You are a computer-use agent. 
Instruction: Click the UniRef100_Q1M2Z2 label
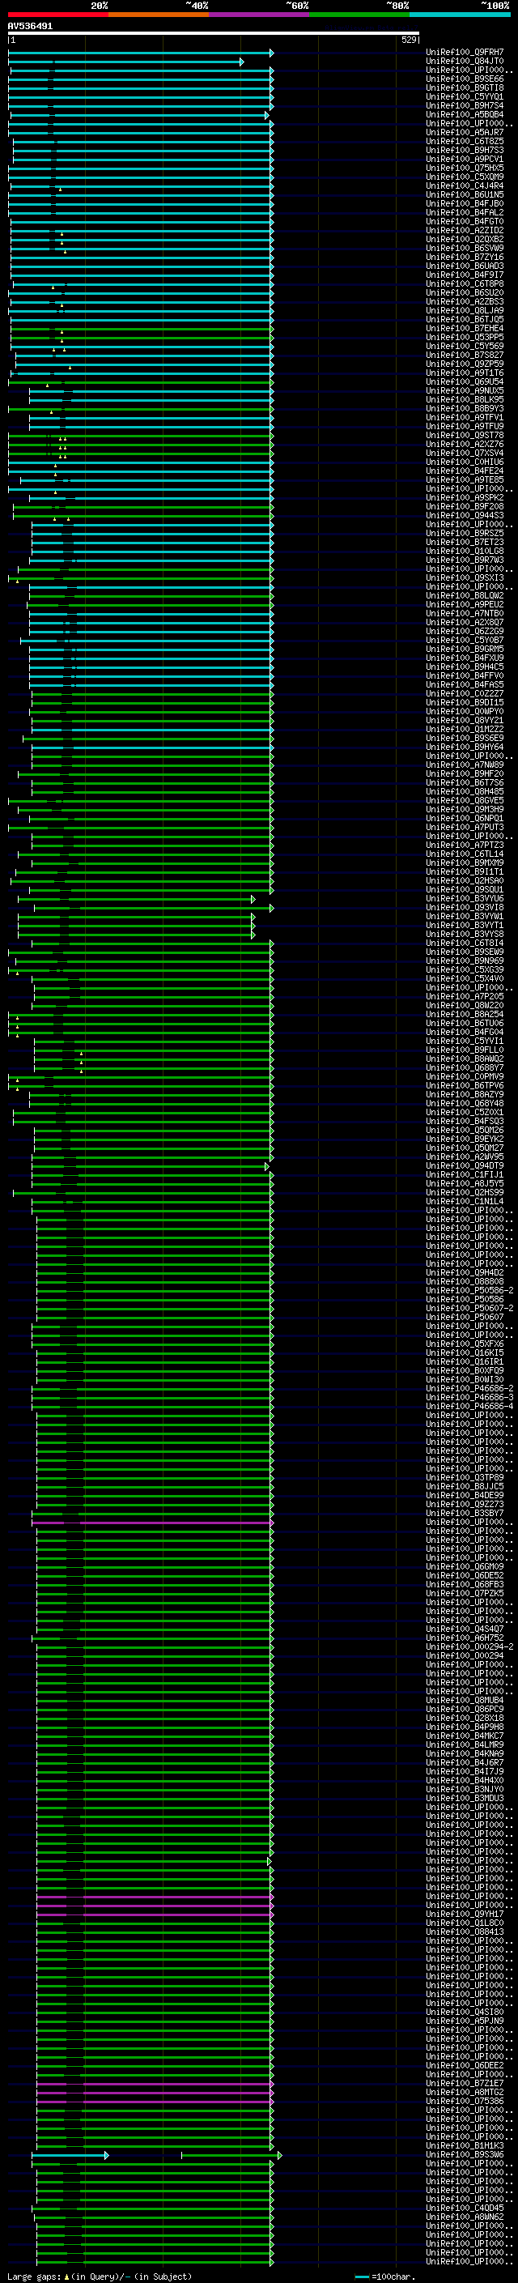(x=465, y=730)
